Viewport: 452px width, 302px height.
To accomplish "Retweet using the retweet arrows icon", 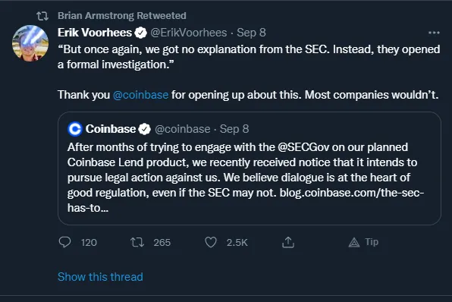I will coord(137,242).
